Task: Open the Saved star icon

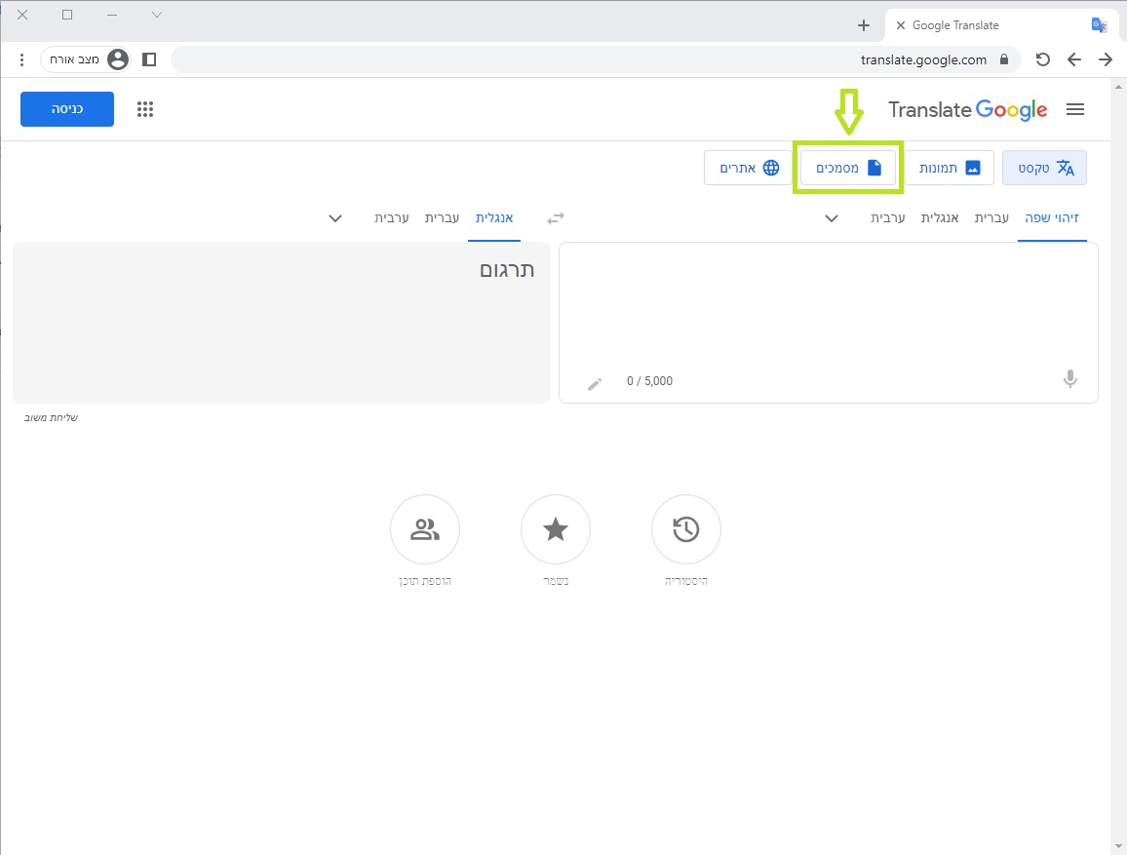Action: click(x=555, y=529)
